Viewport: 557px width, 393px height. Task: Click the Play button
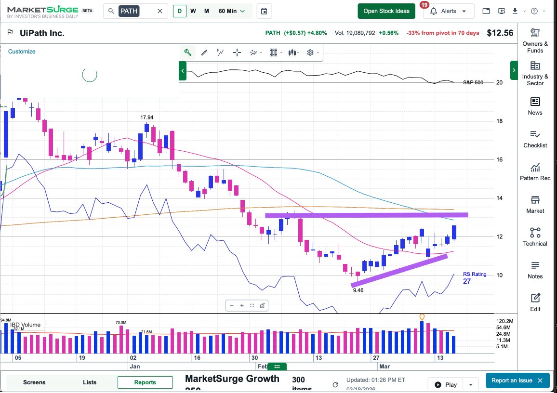(446, 385)
